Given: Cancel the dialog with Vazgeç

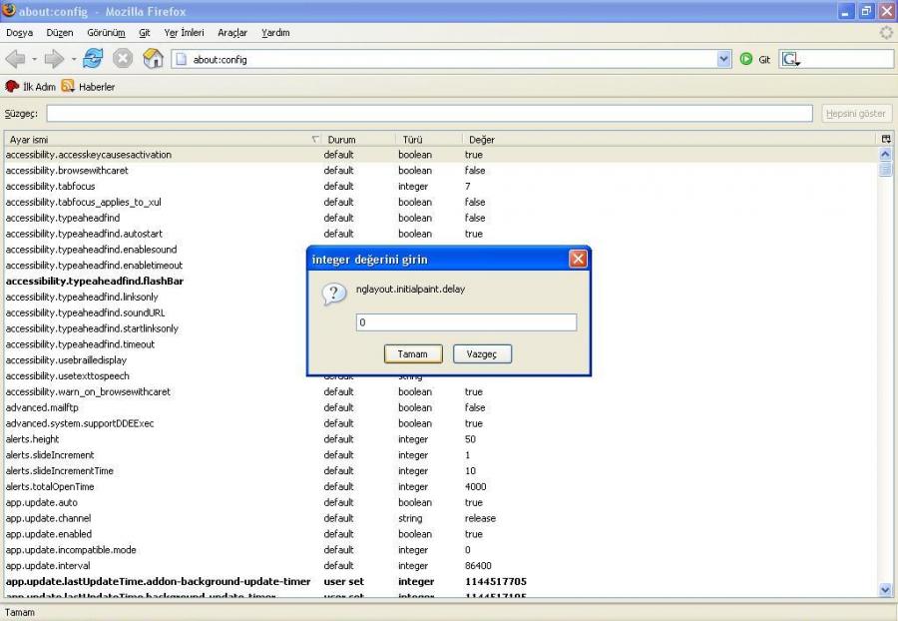Looking at the screenshot, I should point(482,354).
